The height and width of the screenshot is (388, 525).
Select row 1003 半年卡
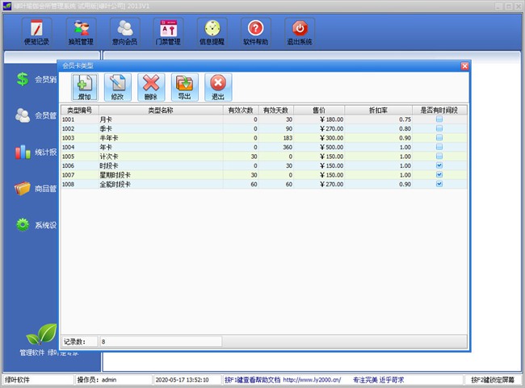click(x=264, y=138)
